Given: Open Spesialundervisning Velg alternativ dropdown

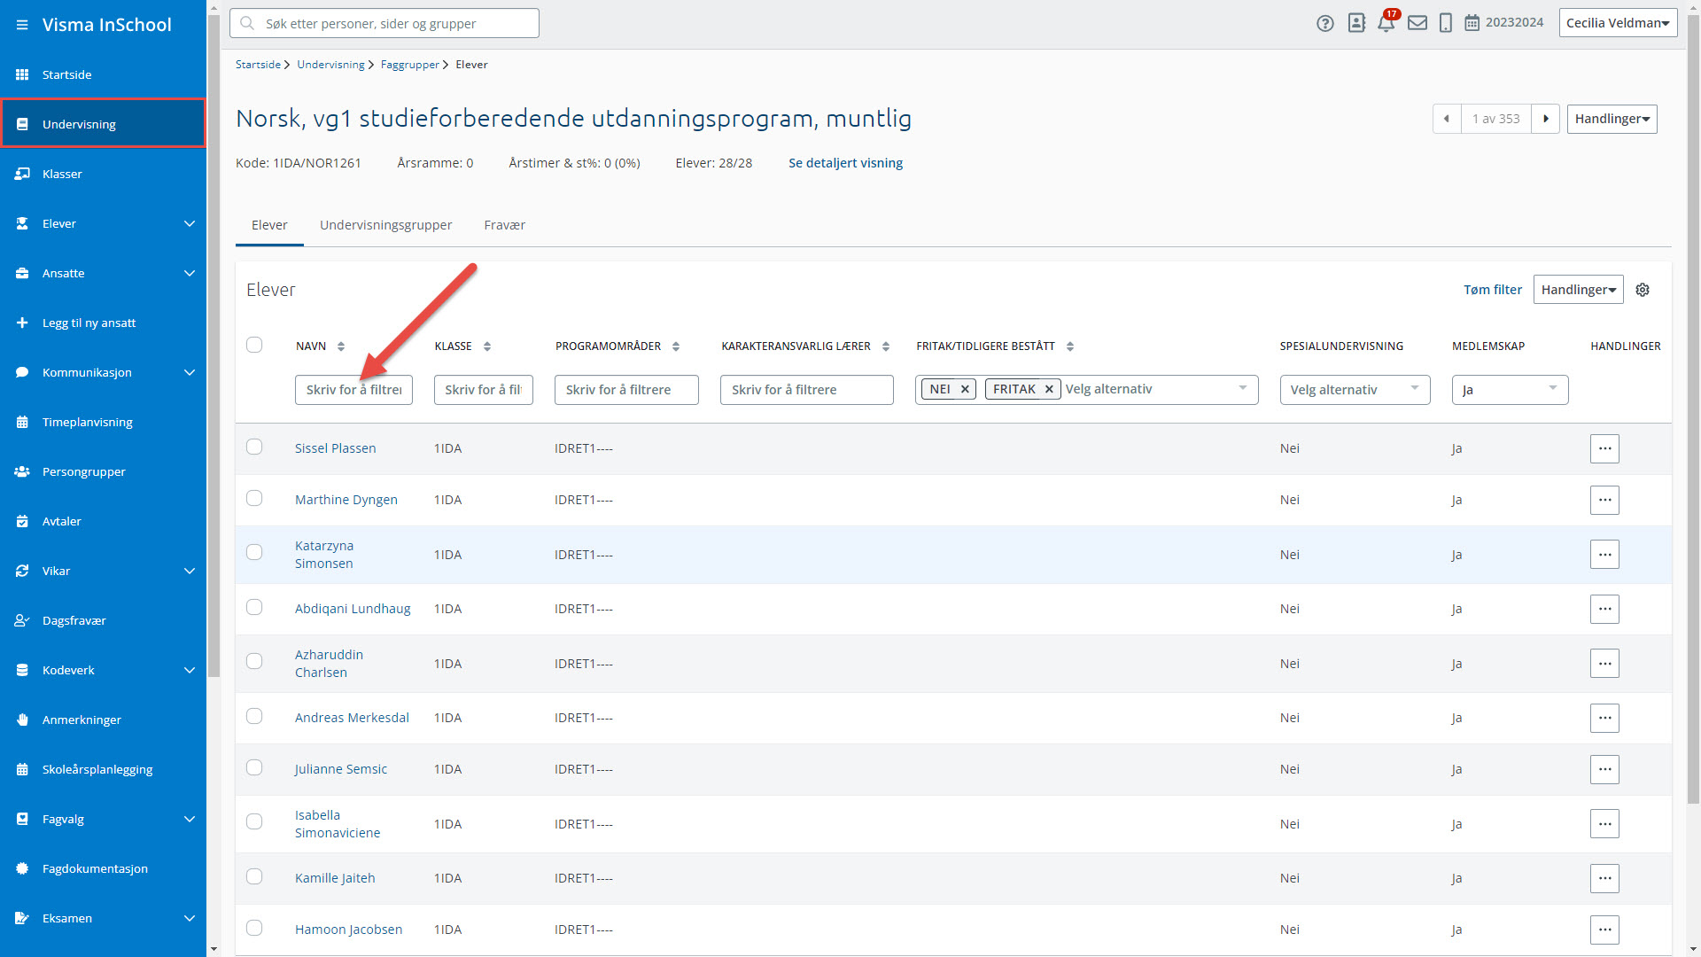Looking at the screenshot, I should [x=1355, y=390].
